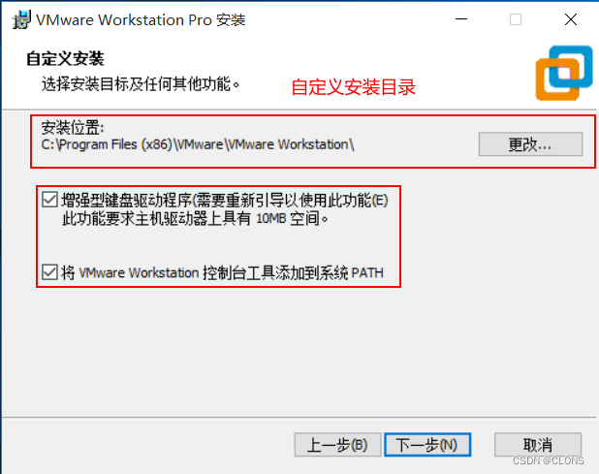The image size is (599, 474).
Task: Click the subtitle 选择安装目标及任何其他功能
Action: click(x=141, y=84)
